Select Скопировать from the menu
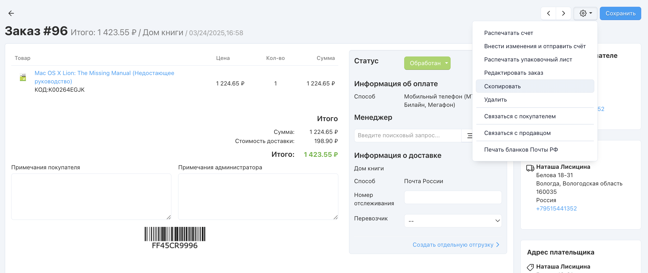 pos(502,86)
